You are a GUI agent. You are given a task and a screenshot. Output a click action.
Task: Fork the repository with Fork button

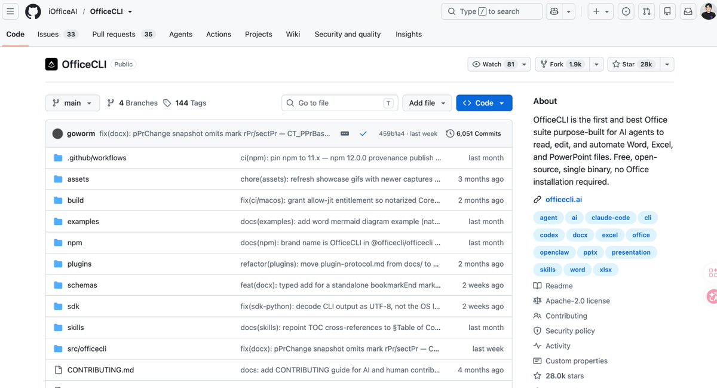point(562,64)
